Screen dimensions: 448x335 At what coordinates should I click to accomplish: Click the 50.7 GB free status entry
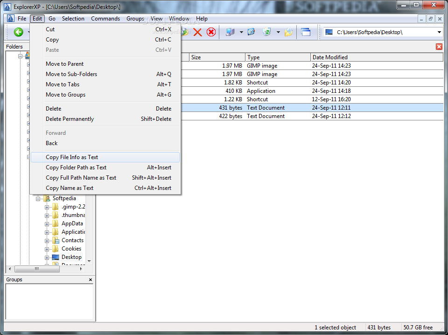pyautogui.click(x=418, y=328)
